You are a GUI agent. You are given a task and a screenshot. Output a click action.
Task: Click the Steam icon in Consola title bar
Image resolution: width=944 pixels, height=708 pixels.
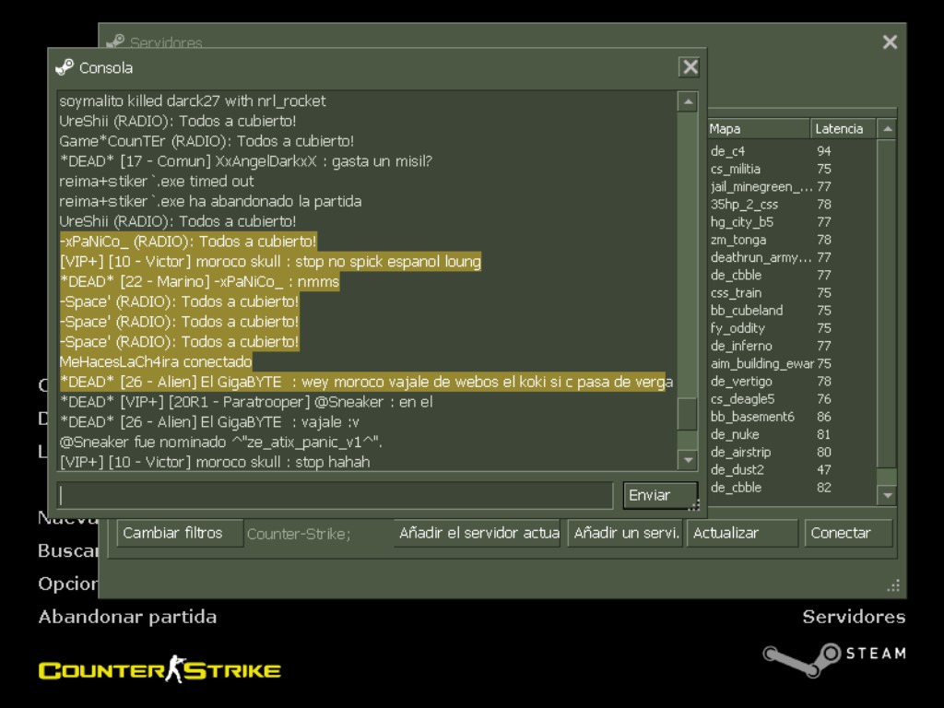(65, 67)
